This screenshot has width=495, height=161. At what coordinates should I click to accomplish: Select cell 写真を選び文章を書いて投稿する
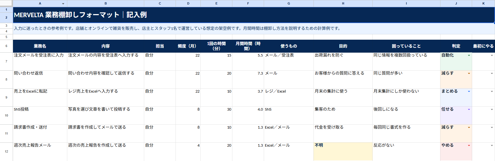pyautogui.click(x=105, y=115)
